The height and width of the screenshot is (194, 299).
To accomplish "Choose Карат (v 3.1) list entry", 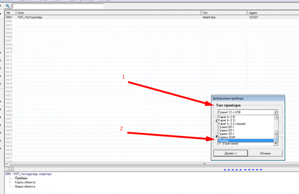I will [x=227, y=120].
